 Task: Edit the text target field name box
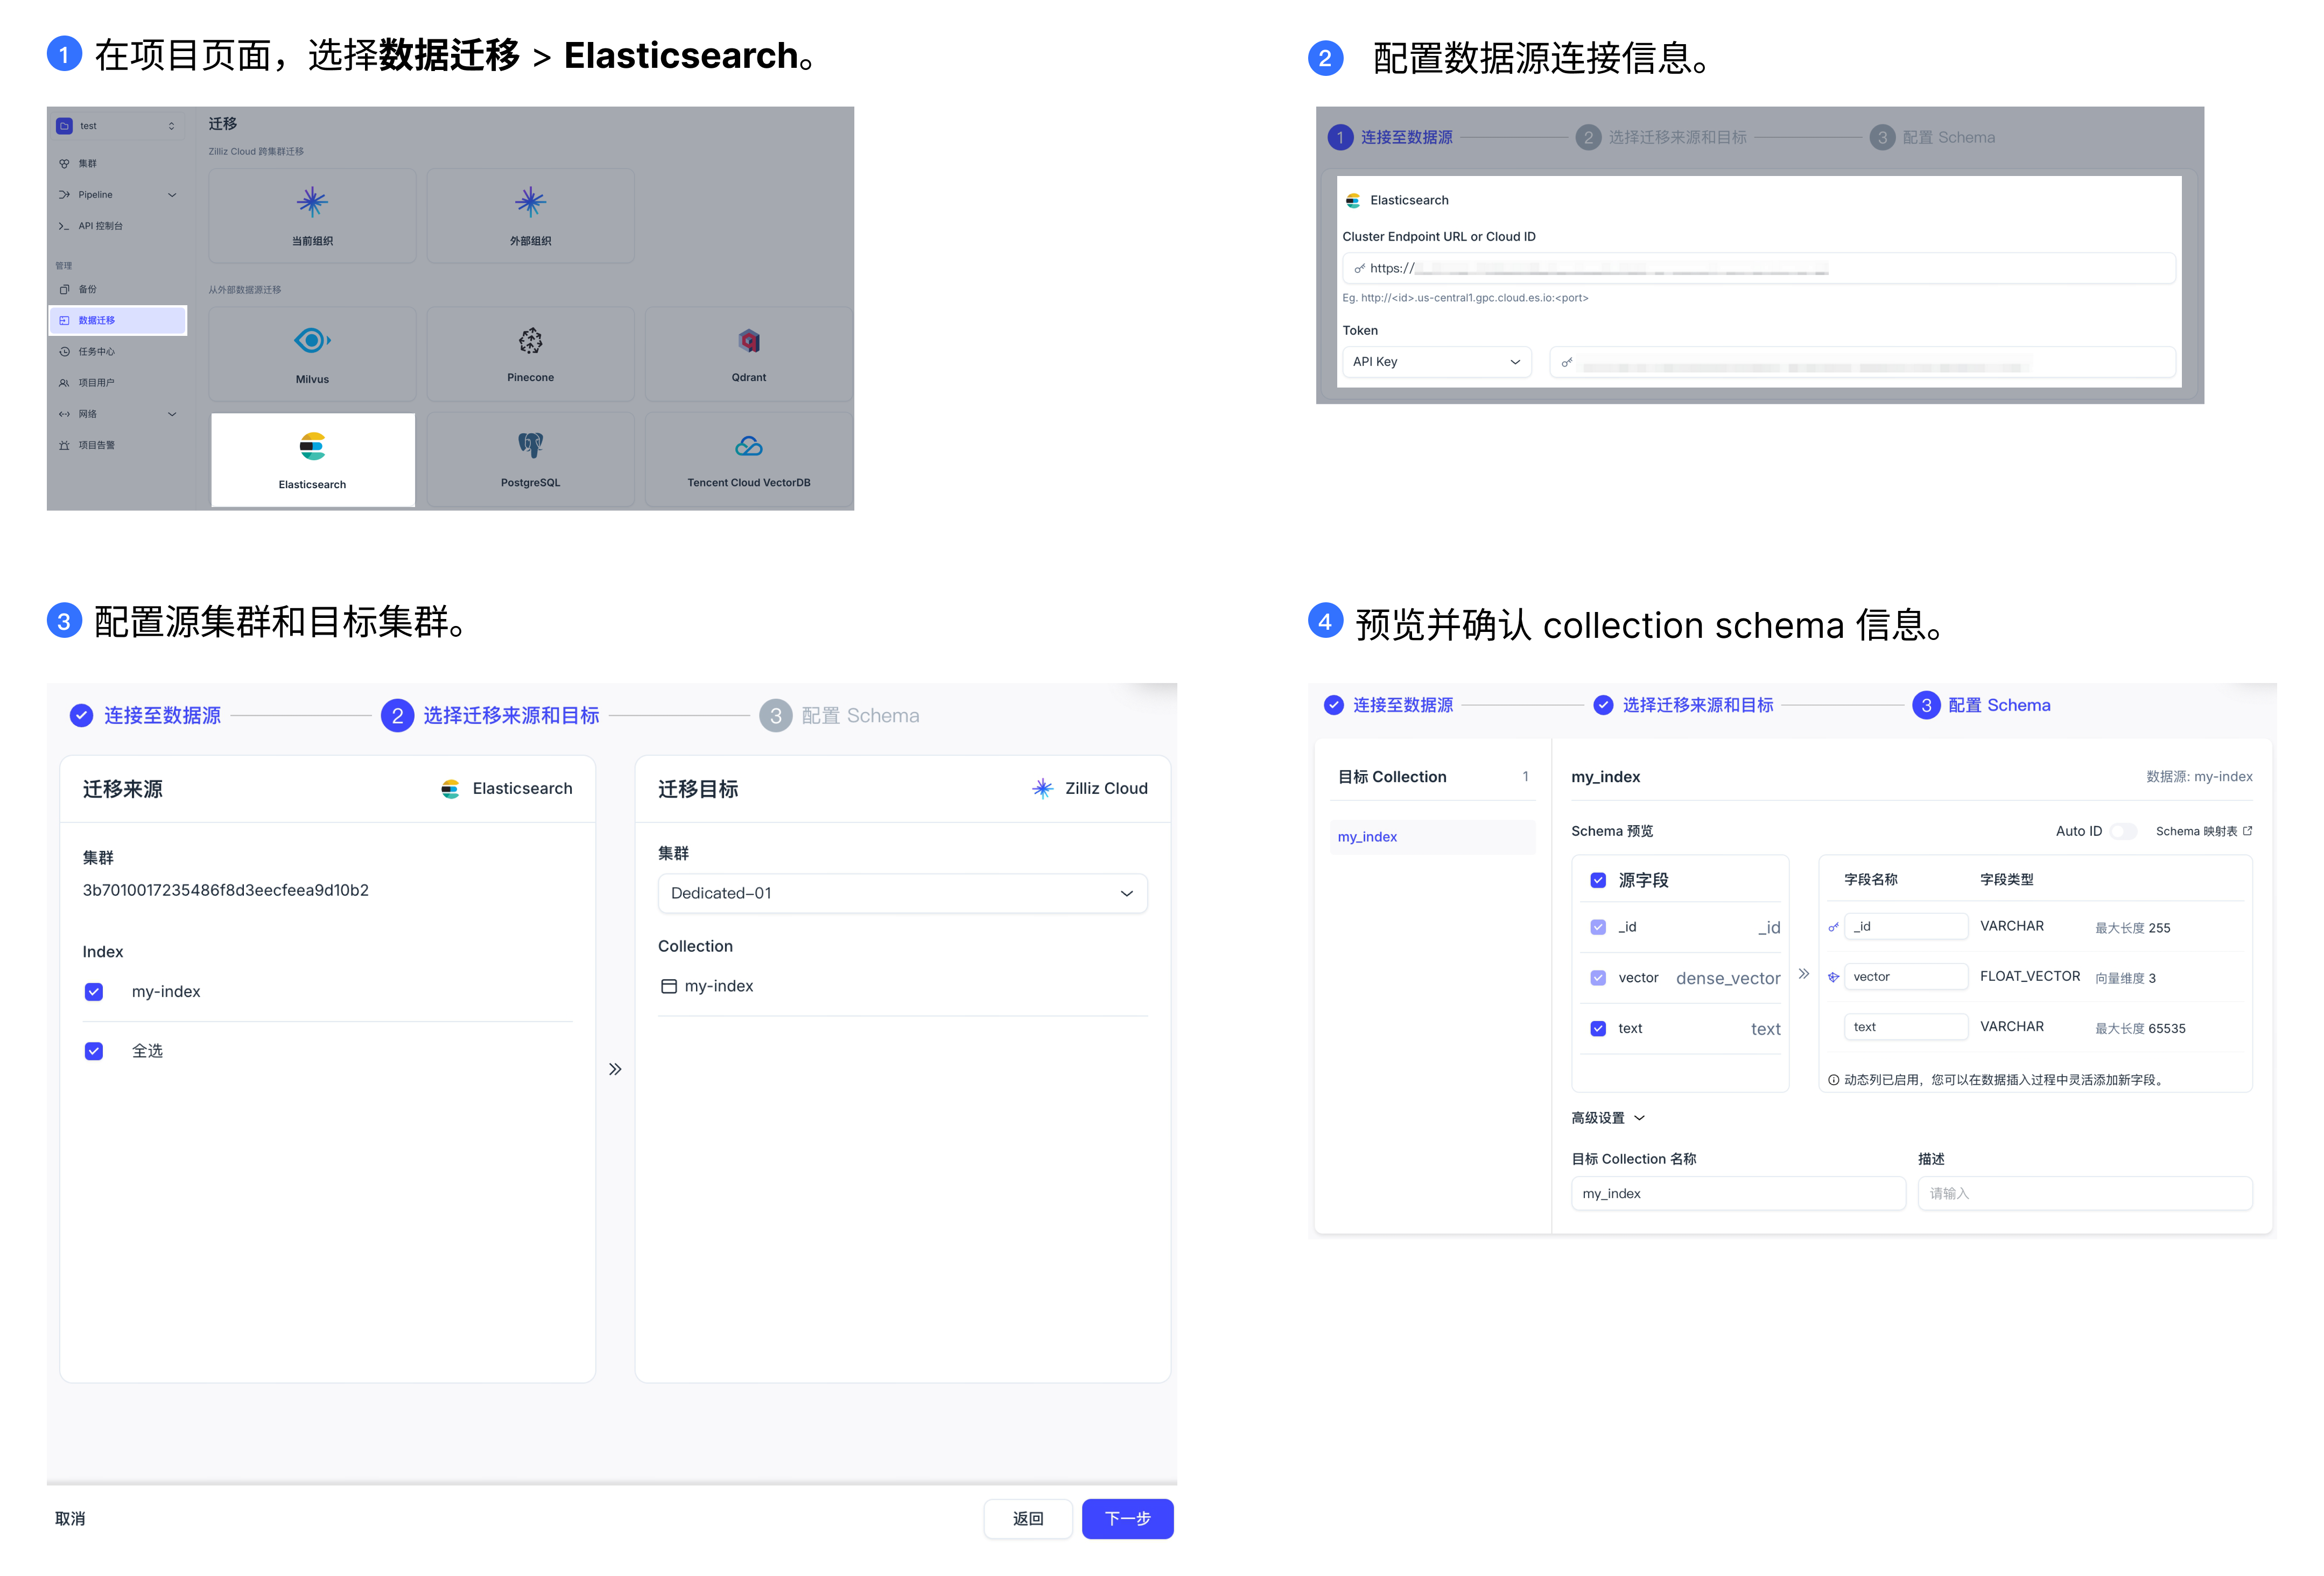(x=1906, y=1027)
